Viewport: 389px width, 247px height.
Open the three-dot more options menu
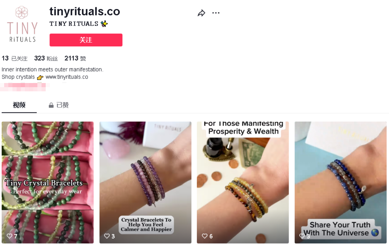(x=216, y=13)
